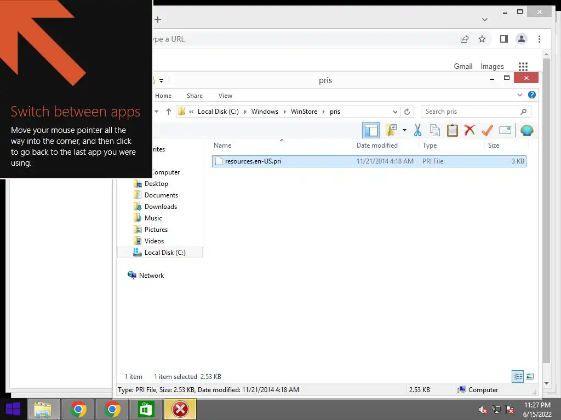Open Downloads in the navigation pane
Viewport: 561px width, 420px height.
coord(161,206)
